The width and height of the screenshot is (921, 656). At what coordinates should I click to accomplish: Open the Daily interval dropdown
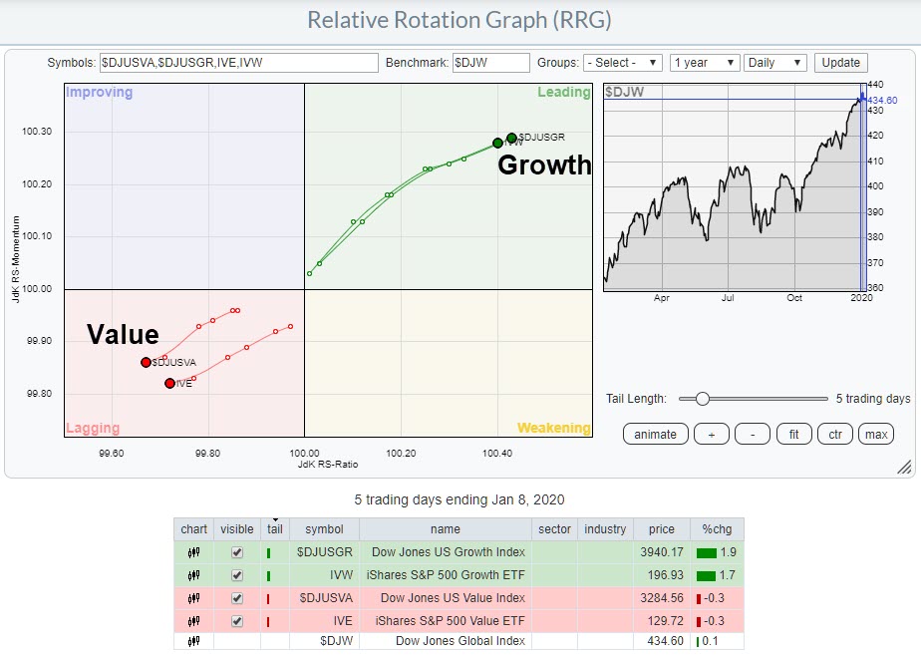775,63
